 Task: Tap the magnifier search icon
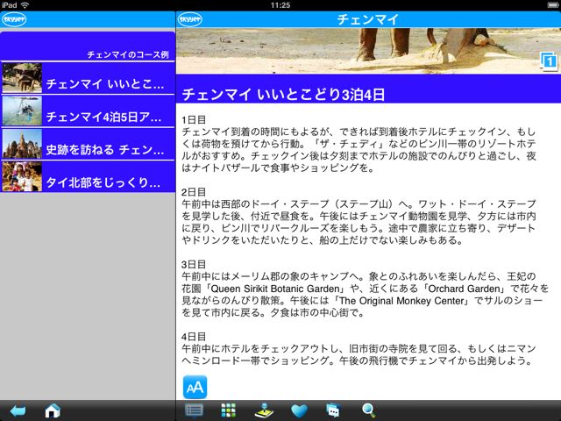pyautogui.click(x=368, y=410)
